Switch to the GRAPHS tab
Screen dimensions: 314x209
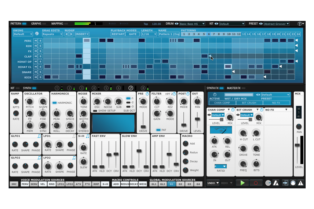[x=39, y=24]
